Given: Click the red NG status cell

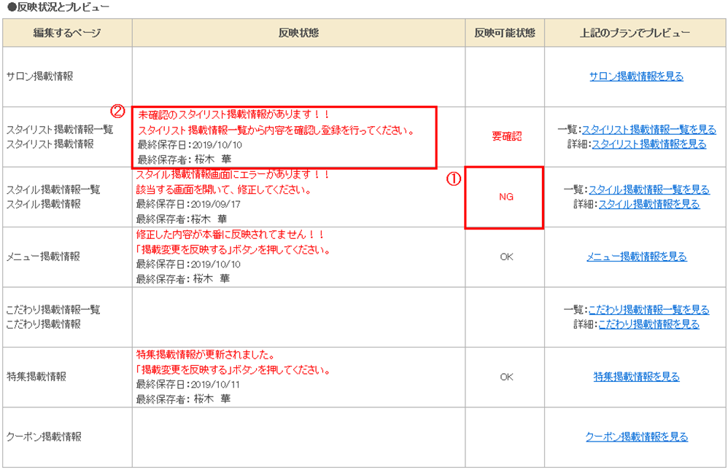Looking at the screenshot, I should (506, 197).
